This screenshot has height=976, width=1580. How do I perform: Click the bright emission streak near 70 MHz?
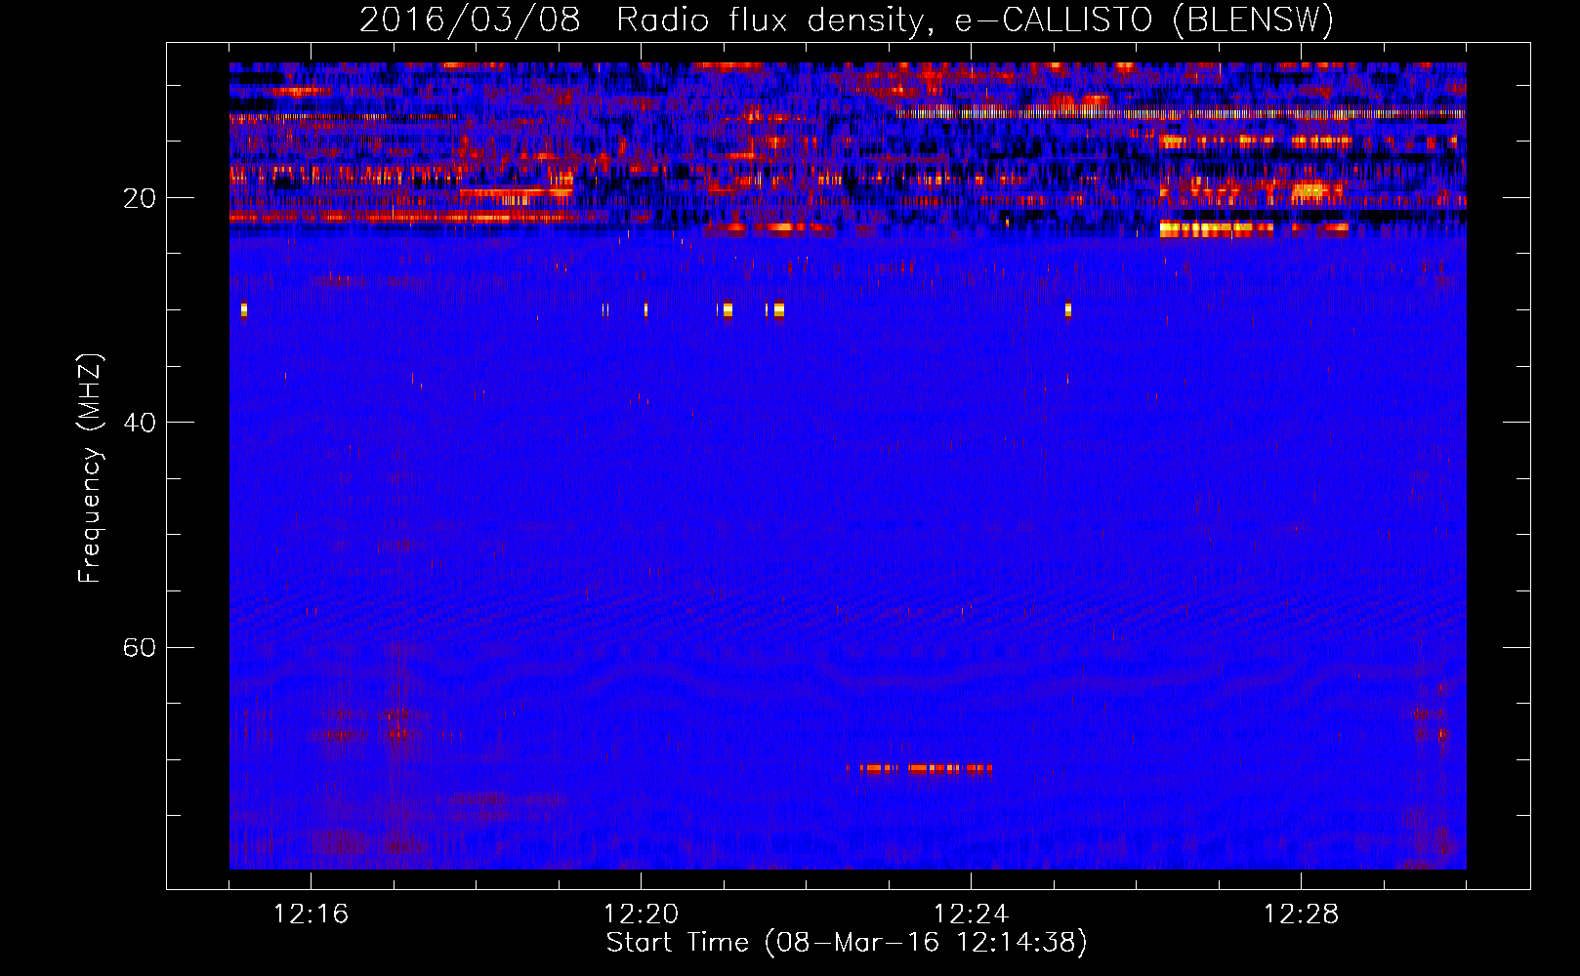click(926, 769)
